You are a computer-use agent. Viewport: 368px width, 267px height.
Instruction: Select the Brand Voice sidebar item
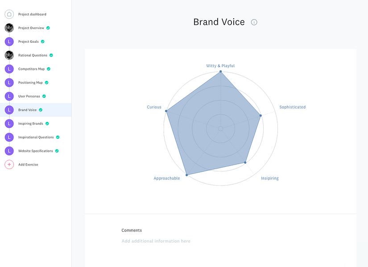point(27,110)
